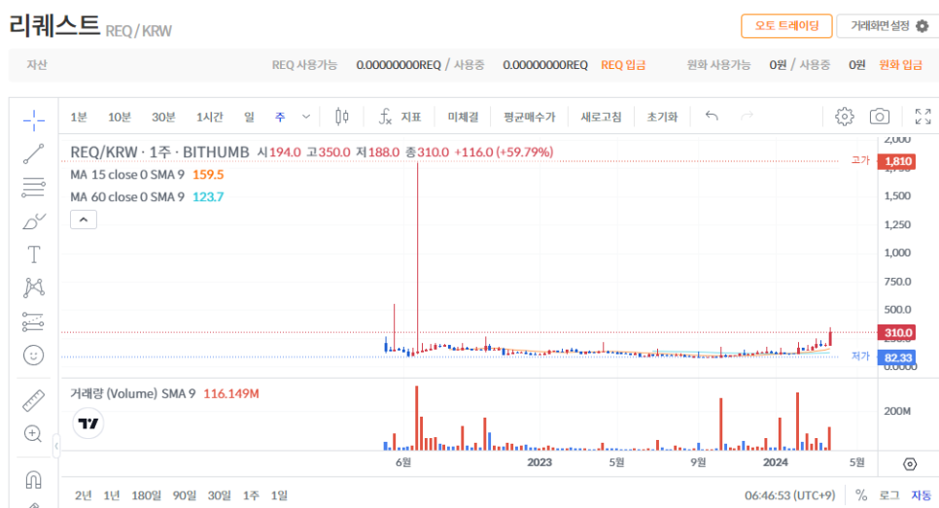939x508 pixels.
Task: Click the 82.33 low price label
Action: (896, 357)
